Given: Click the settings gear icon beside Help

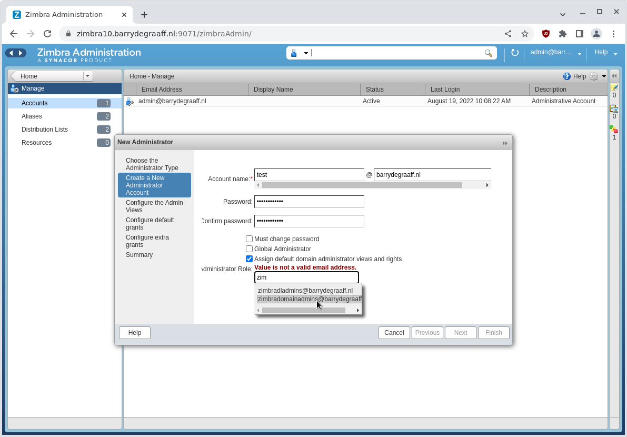Looking at the screenshot, I should point(594,76).
